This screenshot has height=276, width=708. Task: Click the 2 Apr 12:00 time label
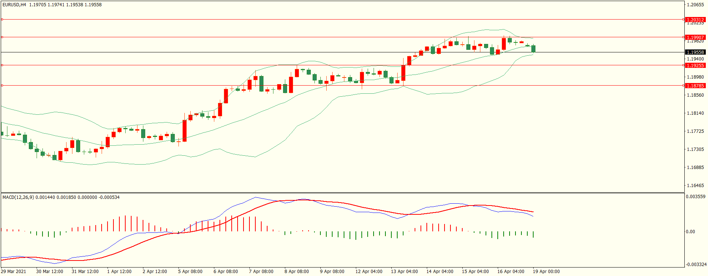coord(155,272)
